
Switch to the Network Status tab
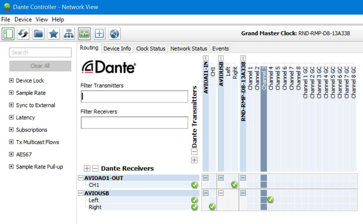coord(189,49)
